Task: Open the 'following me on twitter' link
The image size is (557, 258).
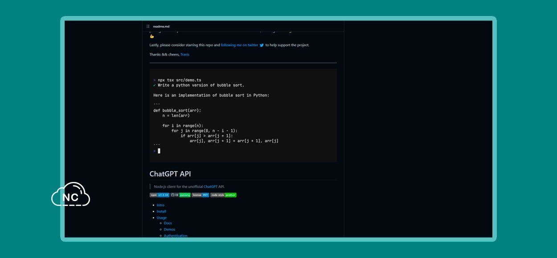Action: 239,45
